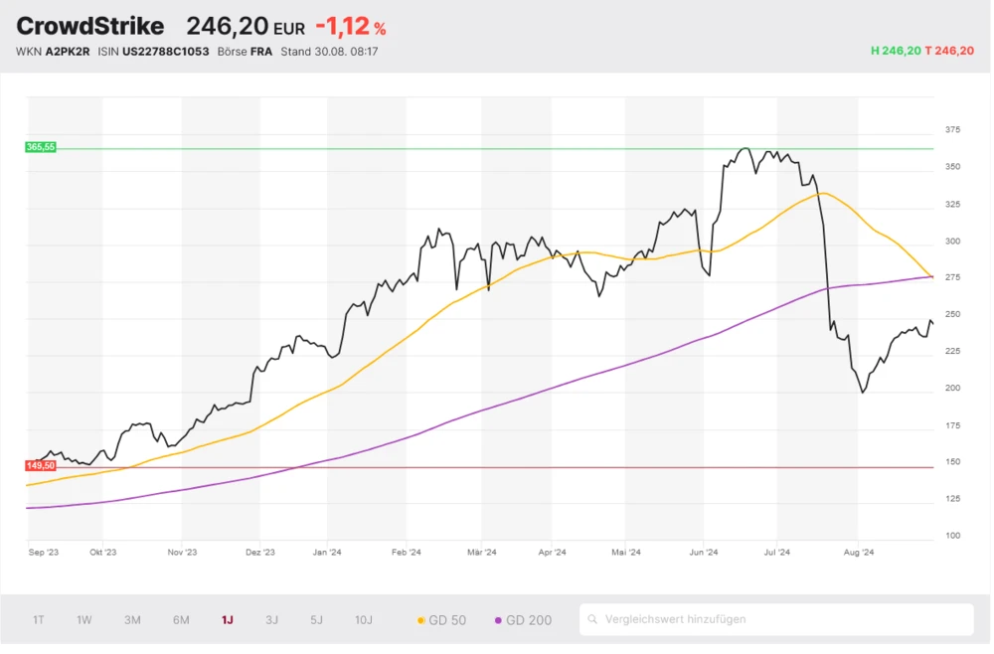Select the 1W time range

pyautogui.click(x=84, y=620)
